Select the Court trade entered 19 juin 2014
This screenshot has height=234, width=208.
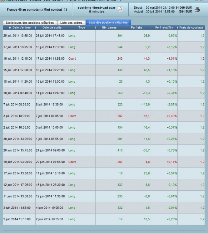click(104, 162)
